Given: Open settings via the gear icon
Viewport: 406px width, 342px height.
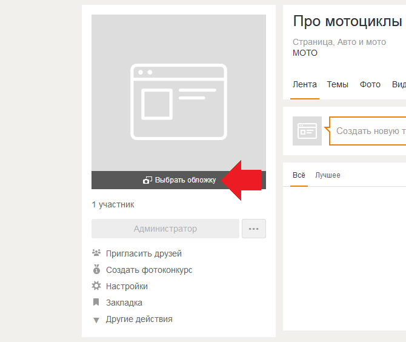Looking at the screenshot, I should coord(96,286).
